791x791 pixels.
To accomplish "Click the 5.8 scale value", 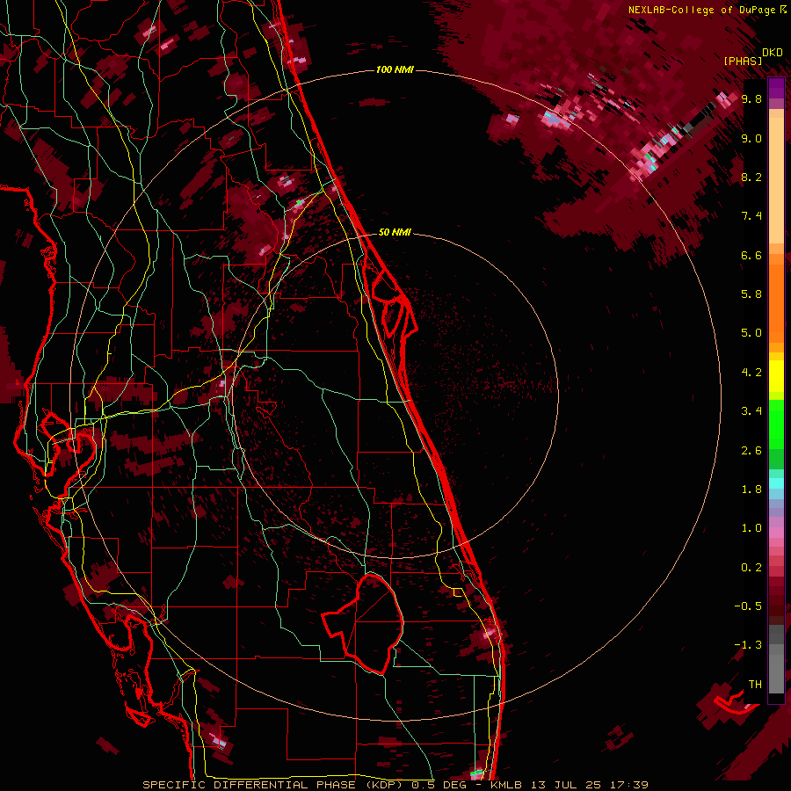I will click(751, 294).
